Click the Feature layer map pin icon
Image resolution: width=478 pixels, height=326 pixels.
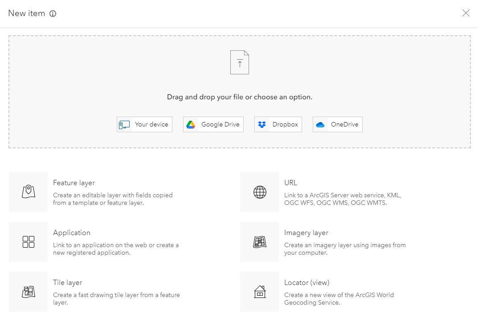pos(28,192)
